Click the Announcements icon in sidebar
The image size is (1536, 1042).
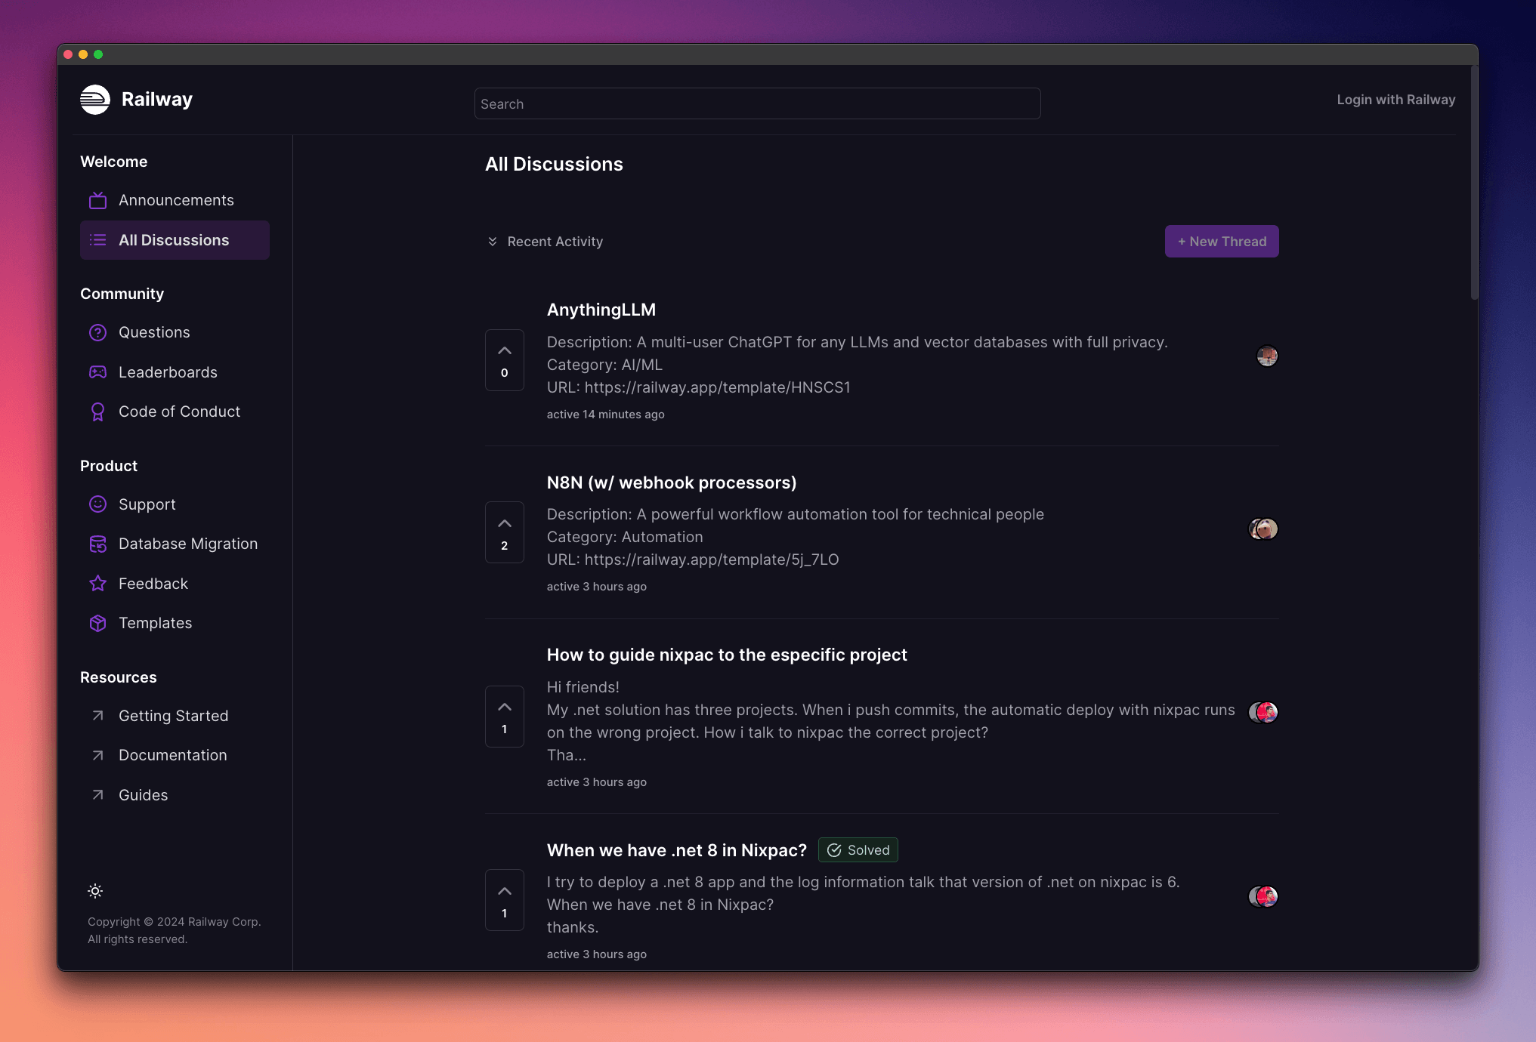[97, 200]
